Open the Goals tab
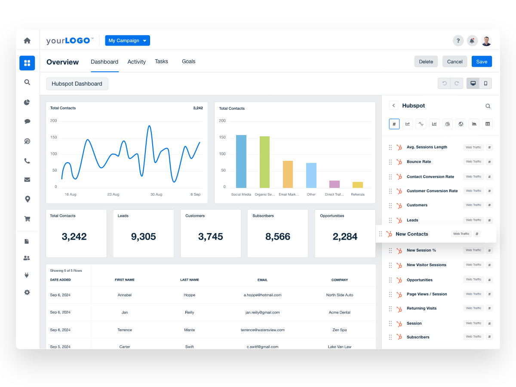 click(188, 61)
